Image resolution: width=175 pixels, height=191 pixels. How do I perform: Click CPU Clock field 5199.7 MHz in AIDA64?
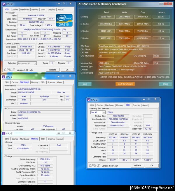click(134, 49)
